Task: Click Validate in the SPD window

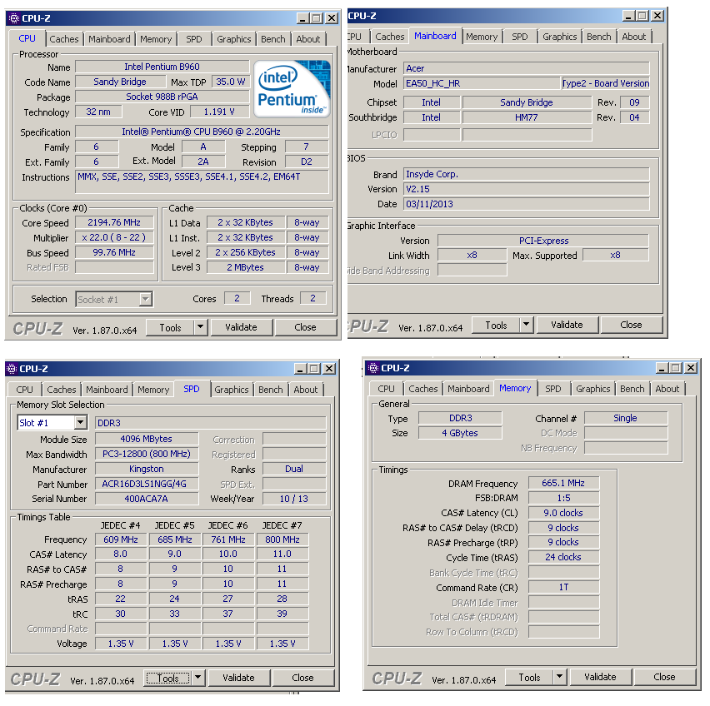Action: point(238,677)
